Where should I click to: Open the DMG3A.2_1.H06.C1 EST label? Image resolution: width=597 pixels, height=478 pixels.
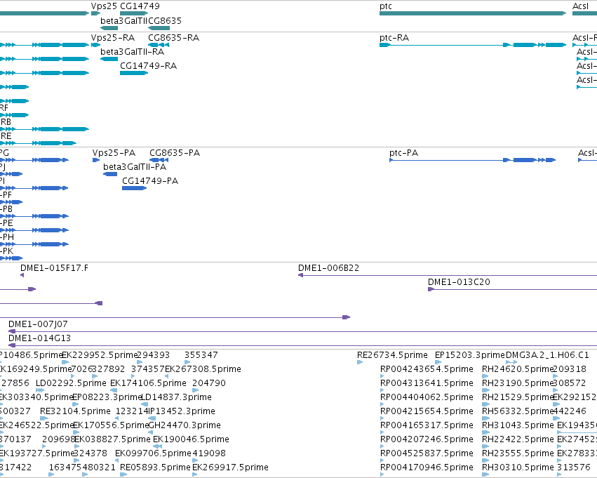click(547, 355)
